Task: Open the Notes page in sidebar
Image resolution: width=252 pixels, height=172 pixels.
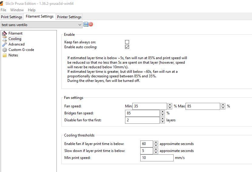Action: (x=13, y=55)
